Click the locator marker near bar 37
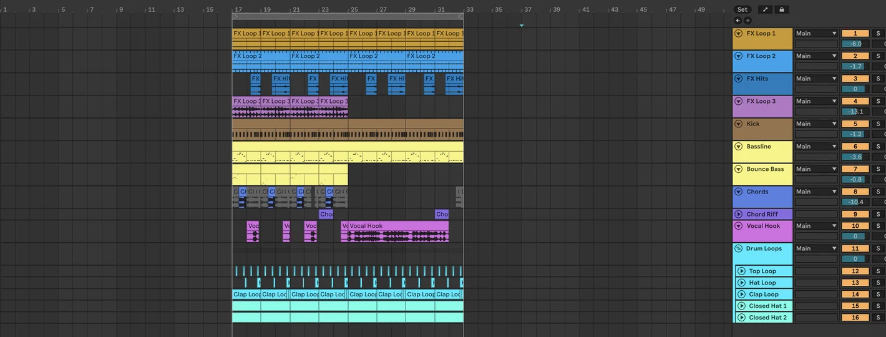Image resolution: width=886 pixels, height=337 pixels. click(x=522, y=26)
